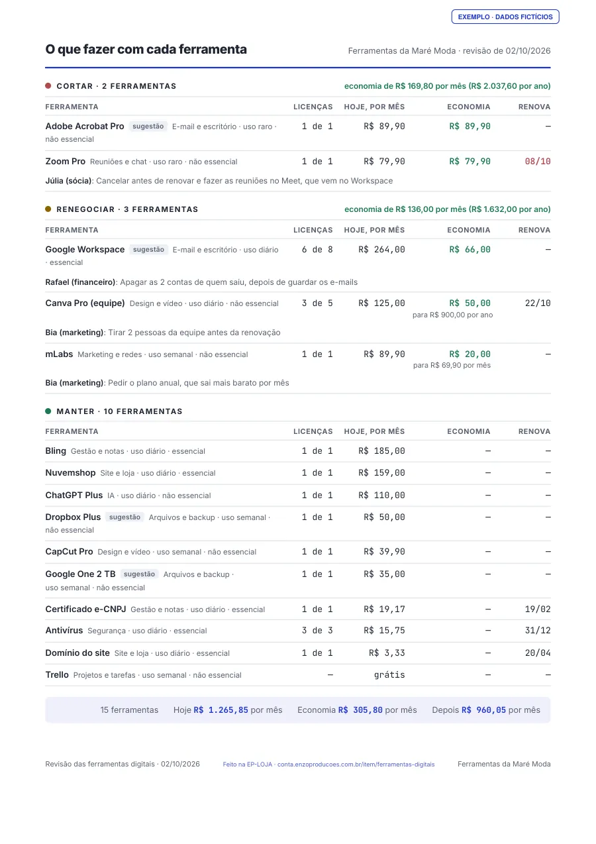Click the "Bling" tool name
The height and width of the screenshot is (844, 596).
tap(56, 450)
